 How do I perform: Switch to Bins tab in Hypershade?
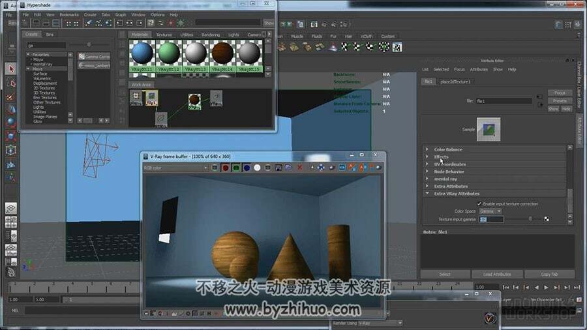coord(50,35)
